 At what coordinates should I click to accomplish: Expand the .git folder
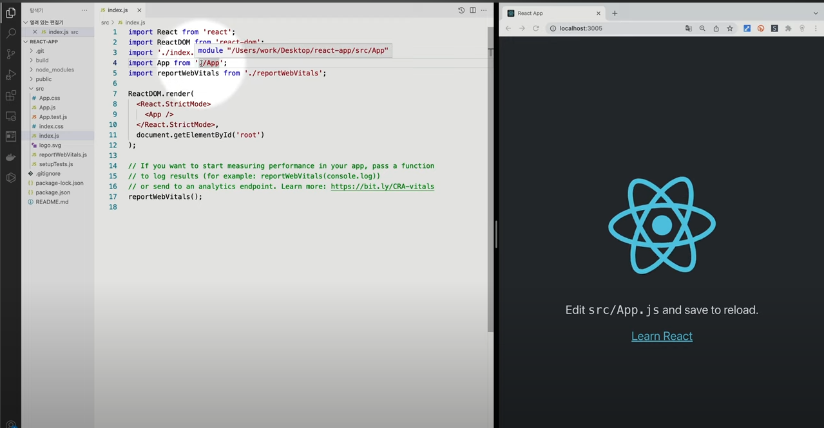coord(40,51)
